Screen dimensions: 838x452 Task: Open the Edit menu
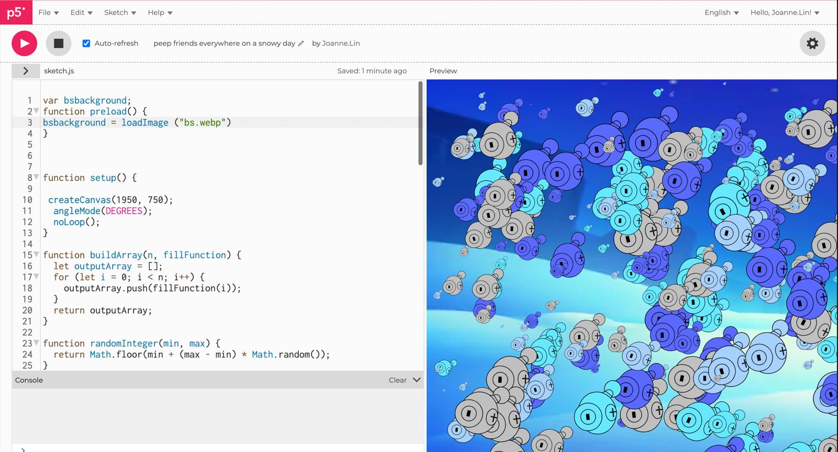pyautogui.click(x=81, y=12)
